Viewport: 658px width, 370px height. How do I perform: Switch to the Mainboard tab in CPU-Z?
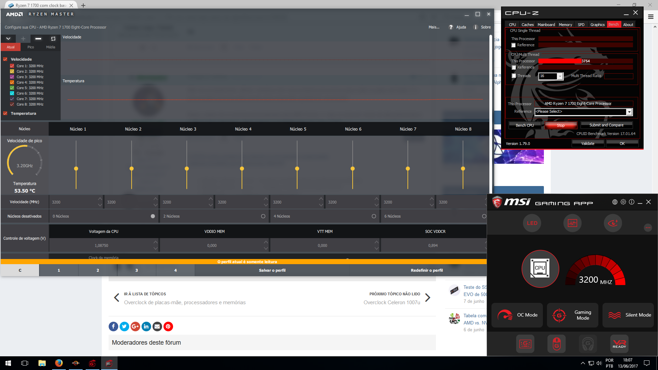pyautogui.click(x=546, y=25)
